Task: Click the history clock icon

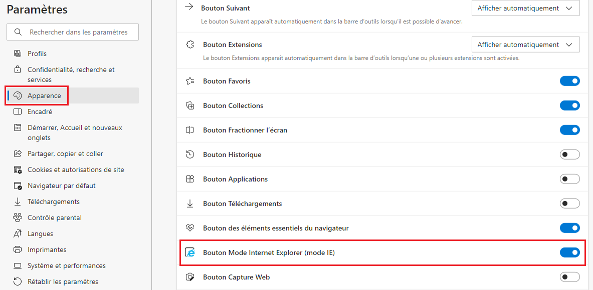Action: [190, 154]
